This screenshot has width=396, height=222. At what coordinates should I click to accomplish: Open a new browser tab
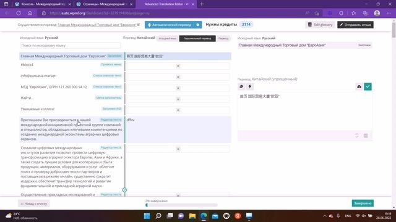point(202,4)
